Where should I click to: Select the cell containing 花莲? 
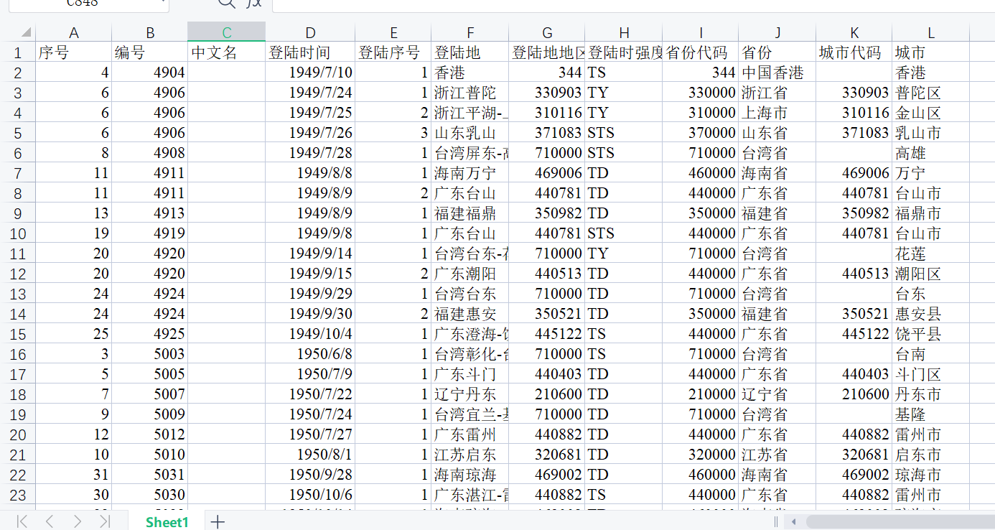pyautogui.click(x=931, y=254)
